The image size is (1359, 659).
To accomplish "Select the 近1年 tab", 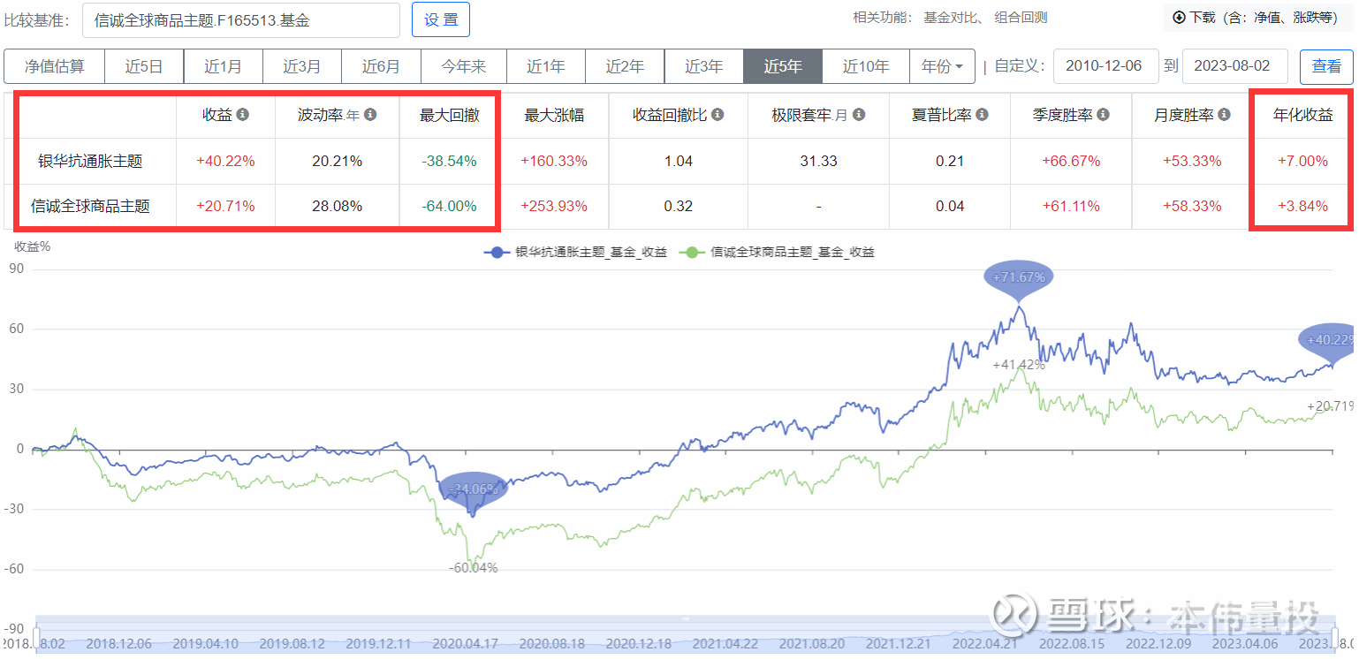I will point(546,66).
